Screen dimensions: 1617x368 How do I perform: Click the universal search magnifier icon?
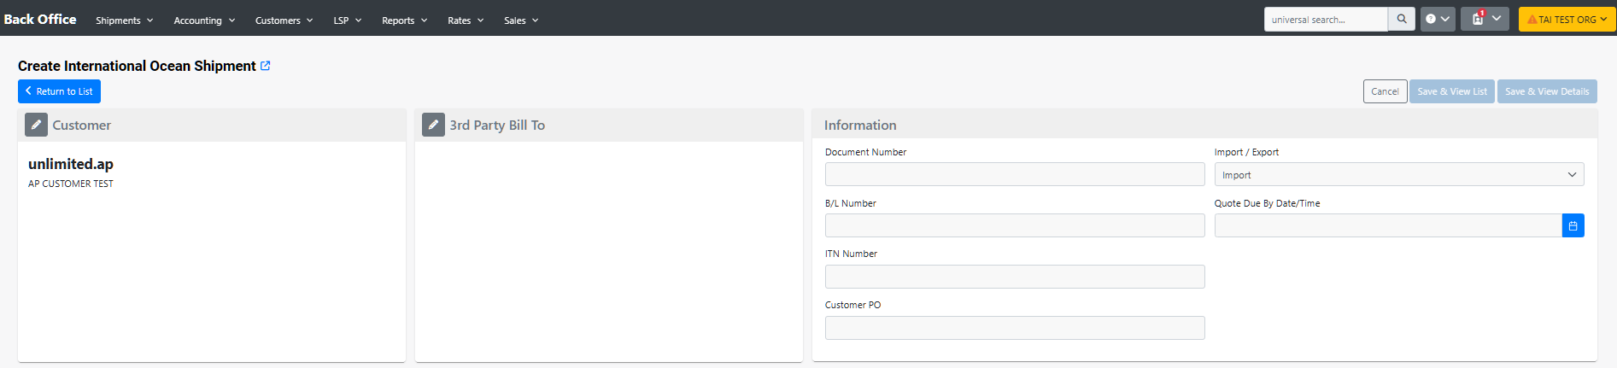coord(1401,19)
